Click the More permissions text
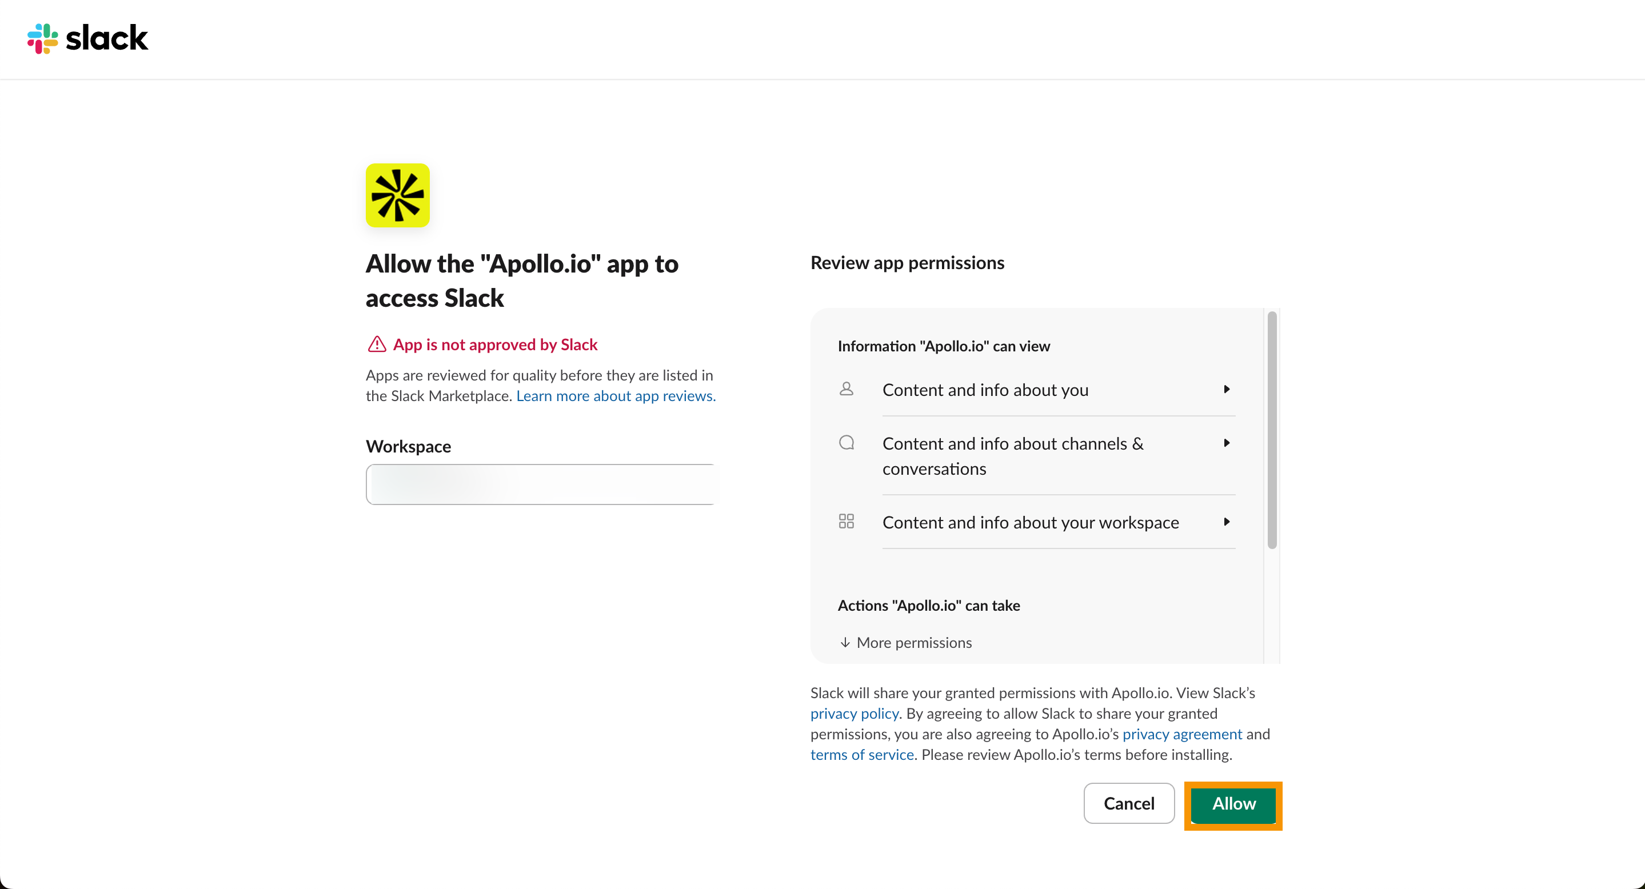Screen dimensions: 1645x889 (x=914, y=643)
